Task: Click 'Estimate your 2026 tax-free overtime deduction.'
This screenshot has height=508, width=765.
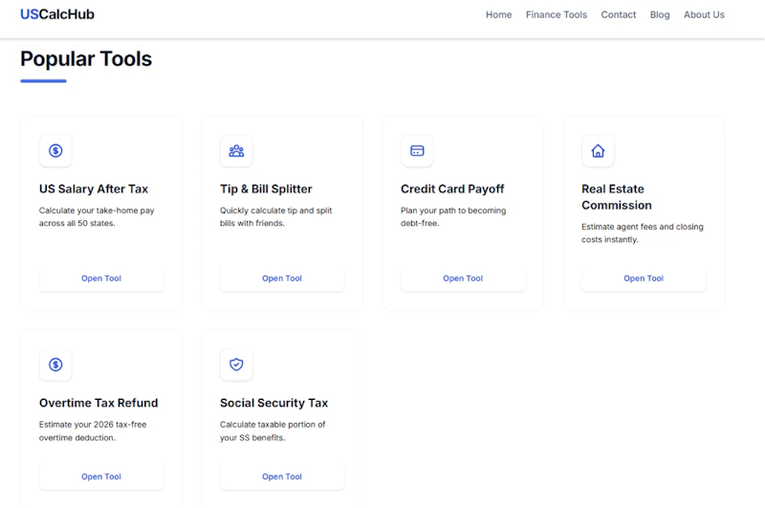Action: point(93,431)
